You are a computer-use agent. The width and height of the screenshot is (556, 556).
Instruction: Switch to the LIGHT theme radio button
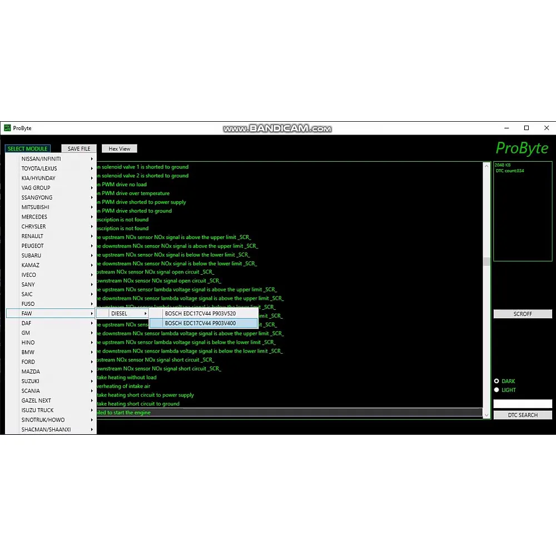pyautogui.click(x=497, y=390)
